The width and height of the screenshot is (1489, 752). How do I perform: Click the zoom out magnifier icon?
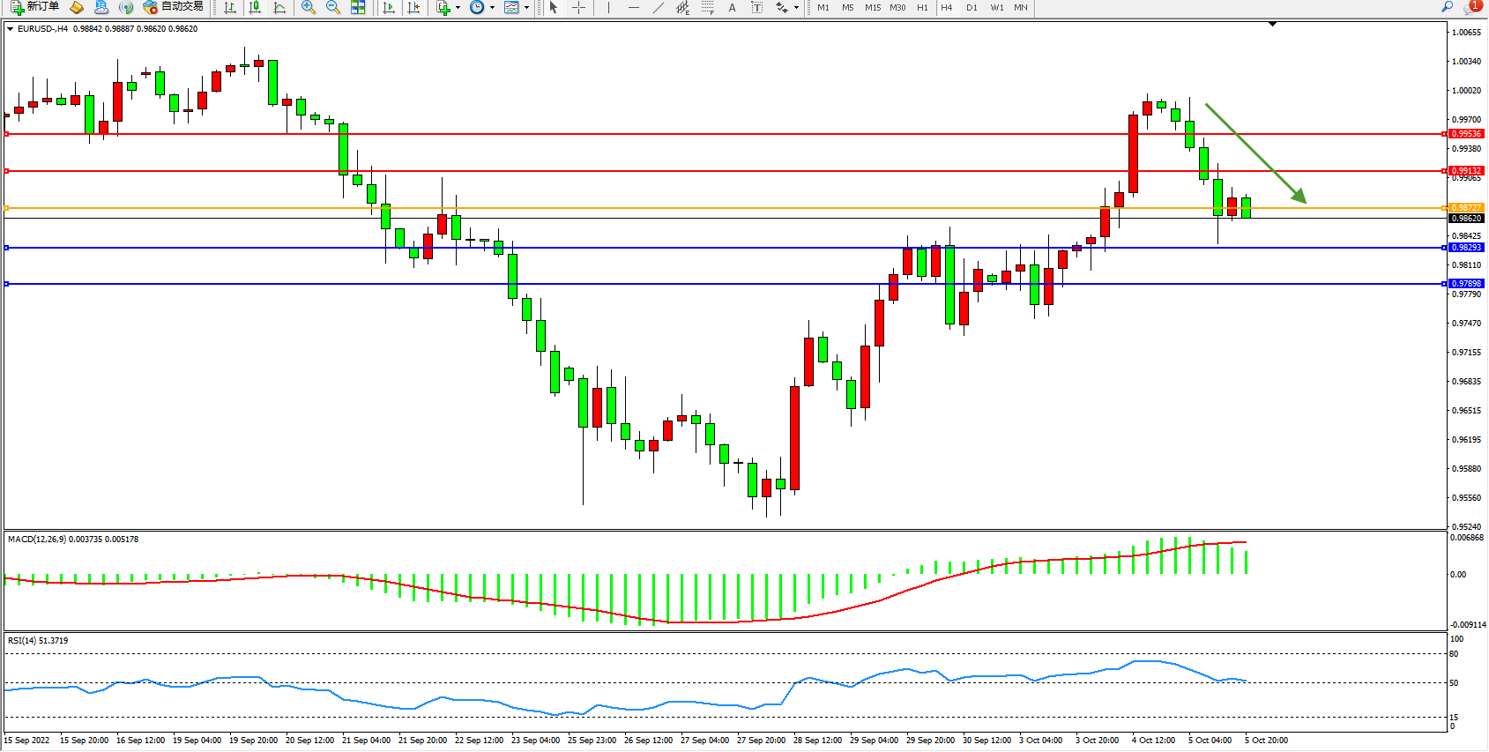[333, 7]
